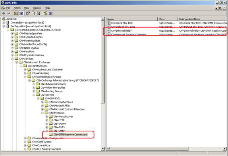Image resolution: width=228 pixels, height=156 pixels.
Task: Expand the CN=ForestUpdates node
Action: (x=12, y=41)
